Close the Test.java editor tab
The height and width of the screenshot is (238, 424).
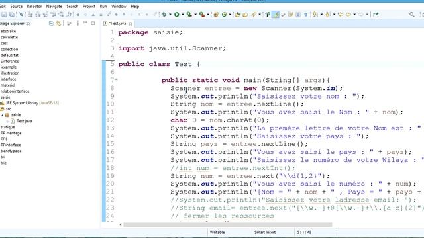tap(131, 24)
